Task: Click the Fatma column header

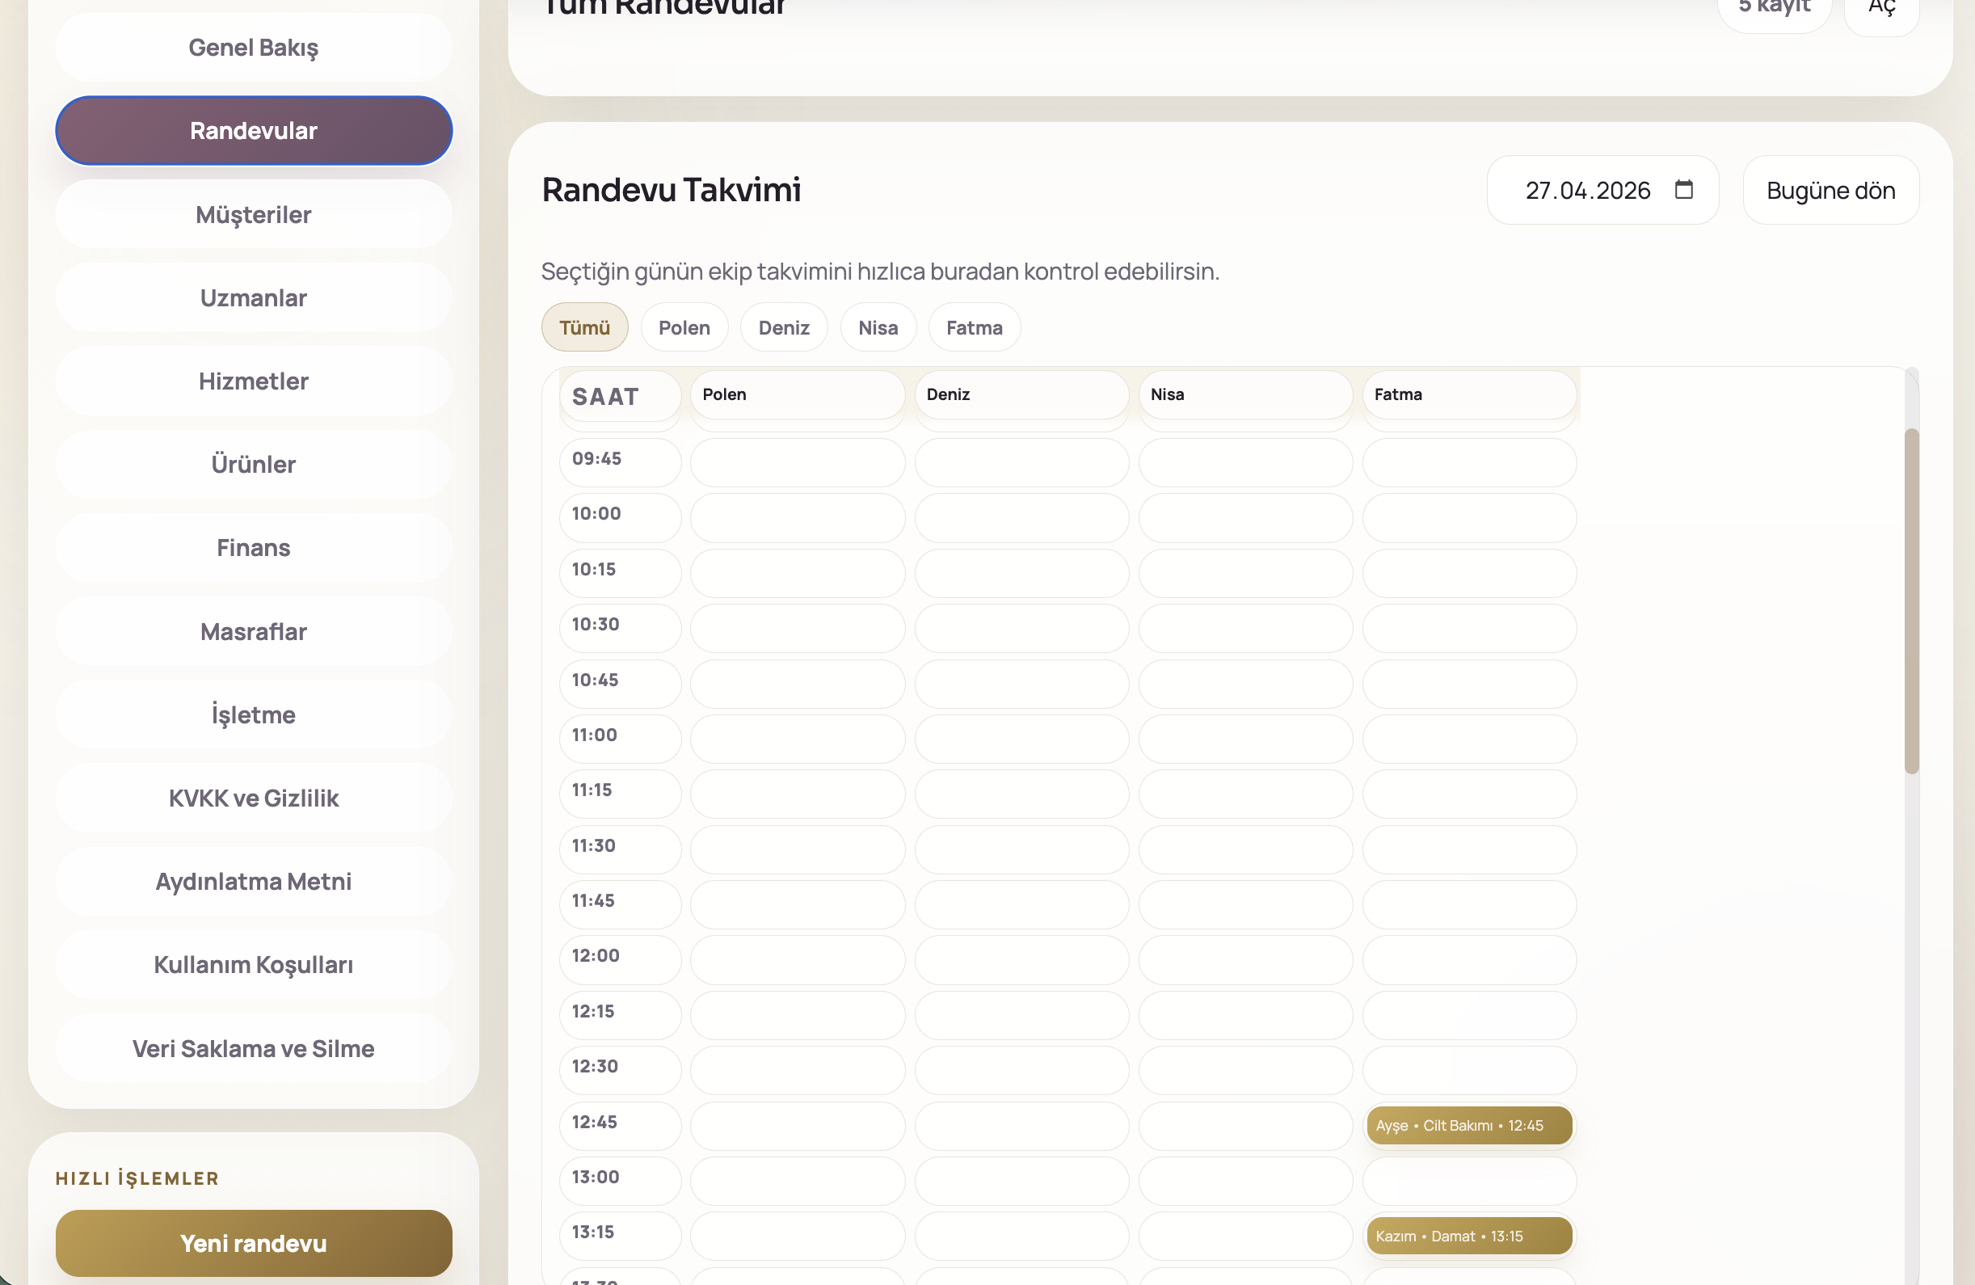Action: click(1469, 394)
